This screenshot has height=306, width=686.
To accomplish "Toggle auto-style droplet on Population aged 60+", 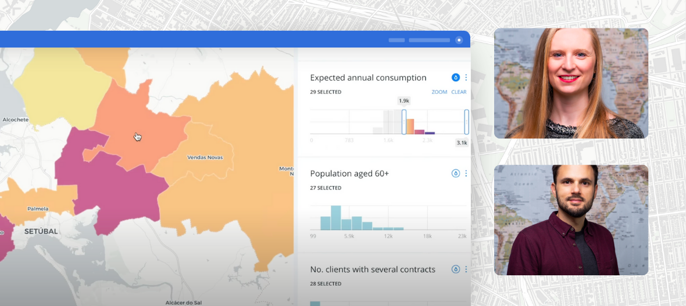I will click(x=455, y=173).
